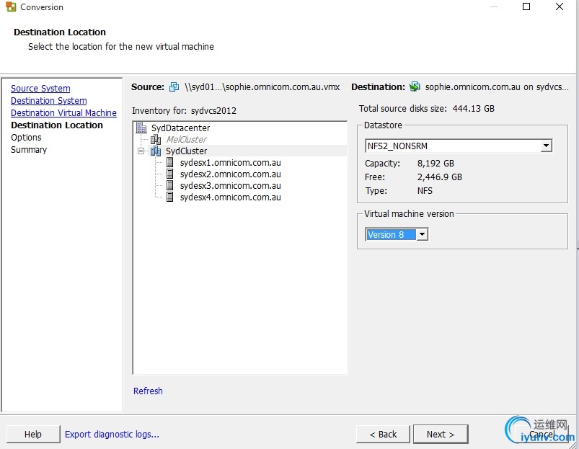Click the Refresh inventory link
579x449 pixels.
click(148, 391)
